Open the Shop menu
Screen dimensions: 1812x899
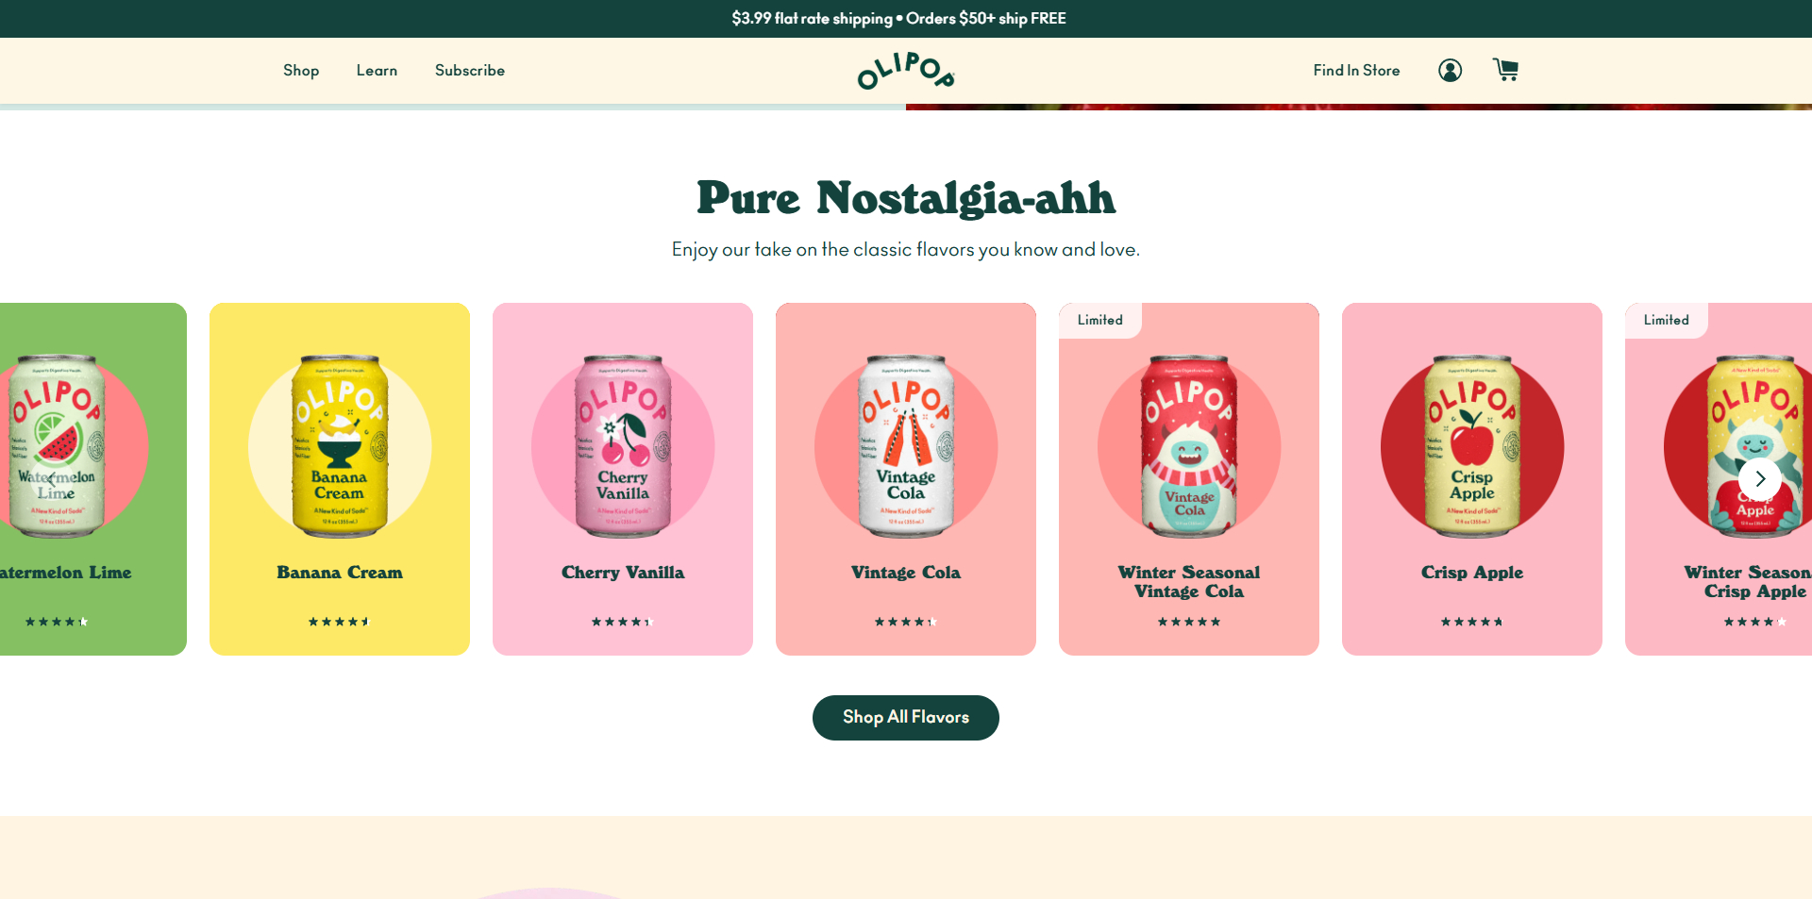click(x=301, y=71)
